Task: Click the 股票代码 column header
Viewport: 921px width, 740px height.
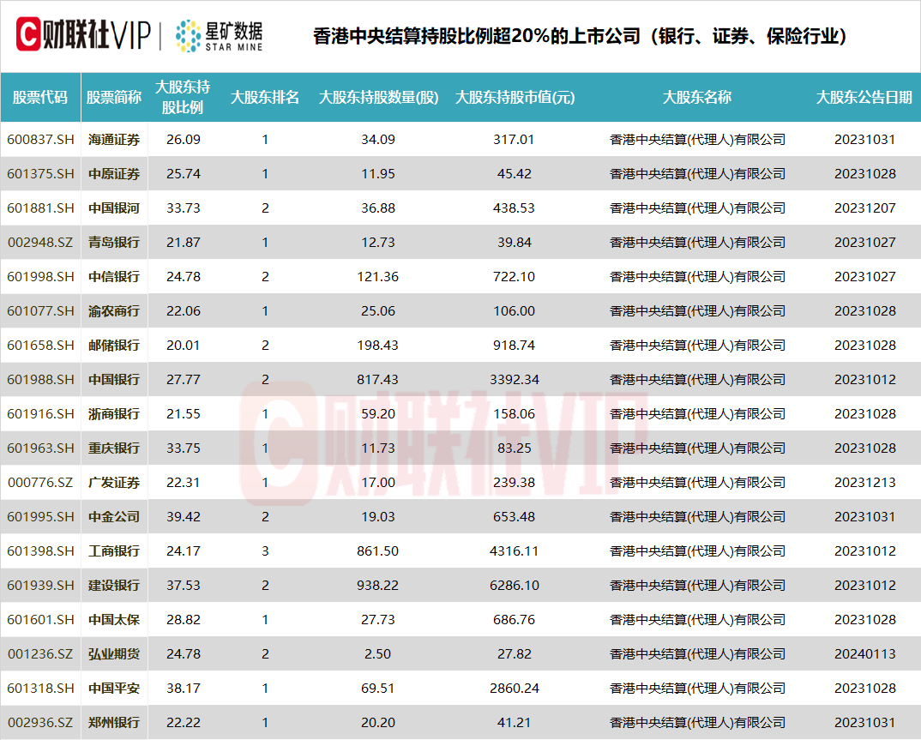Action: (40, 98)
